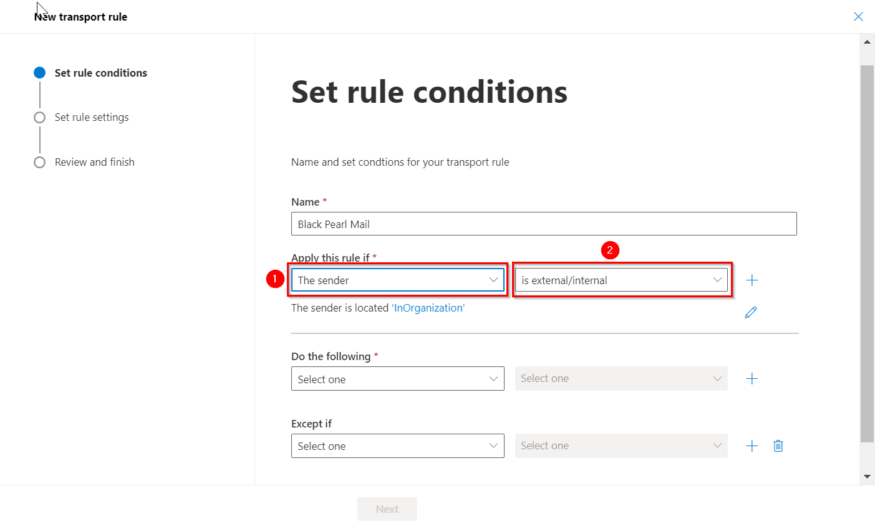Add another exception with the plus icon
The image size is (875, 529).
[x=752, y=446]
